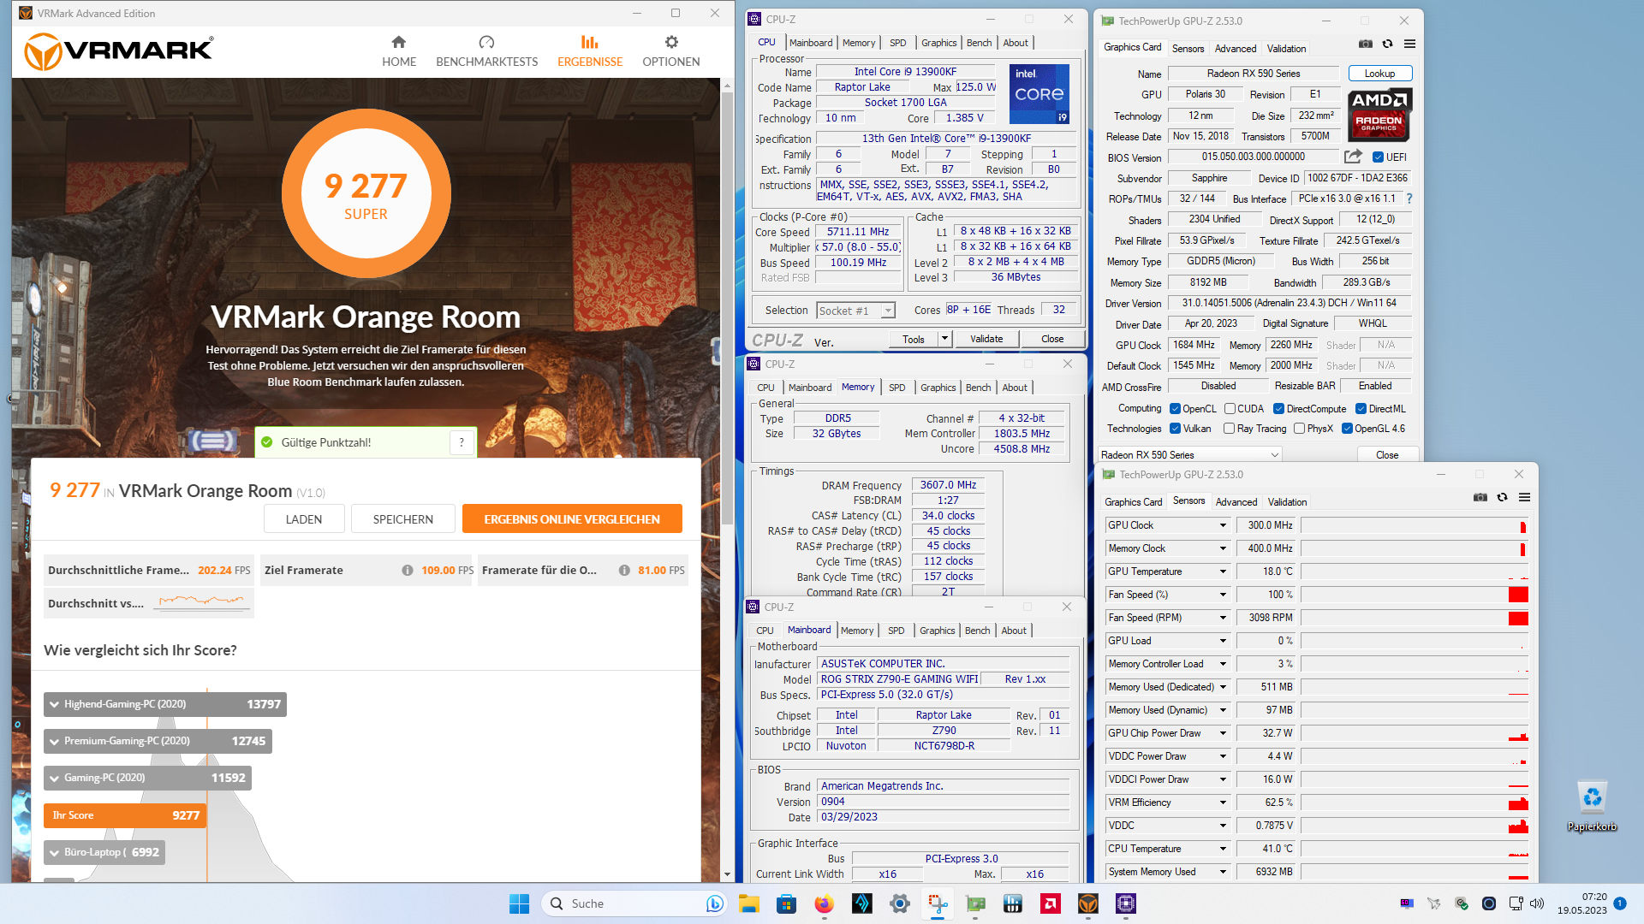Open Bench tab in top CPU-Z window
The width and height of the screenshot is (1644, 924).
pyautogui.click(x=979, y=43)
